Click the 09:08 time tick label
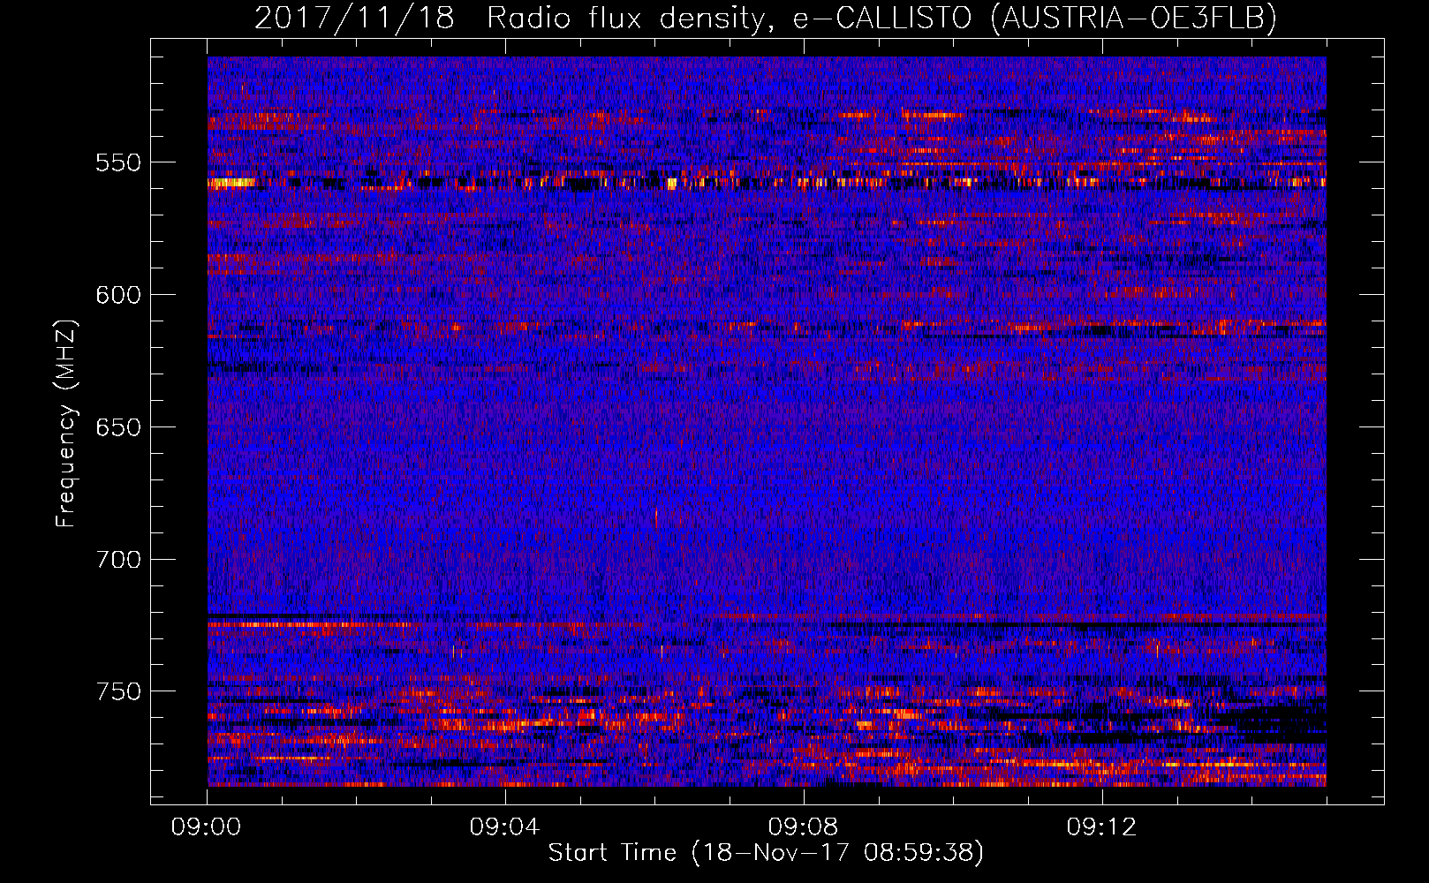 [x=804, y=827]
